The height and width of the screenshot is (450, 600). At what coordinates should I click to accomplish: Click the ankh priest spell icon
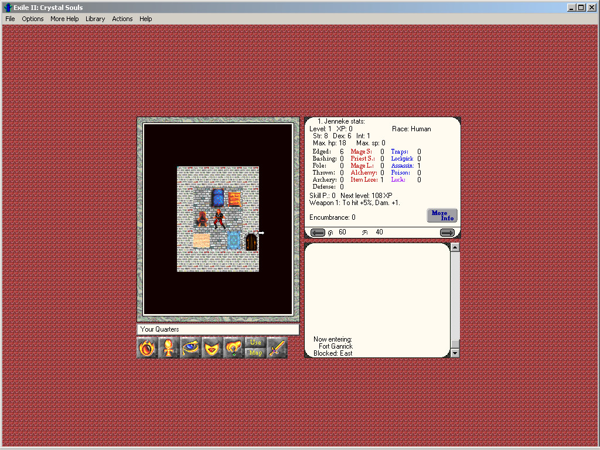coord(169,348)
